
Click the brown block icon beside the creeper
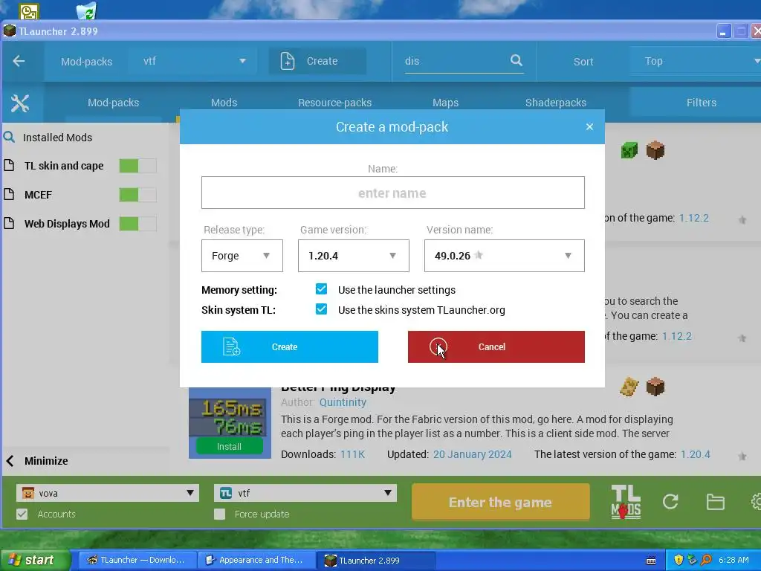(x=655, y=150)
